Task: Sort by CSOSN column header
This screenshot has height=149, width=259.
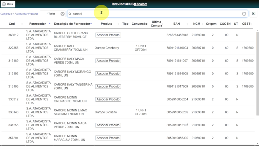Action: (x=225, y=24)
